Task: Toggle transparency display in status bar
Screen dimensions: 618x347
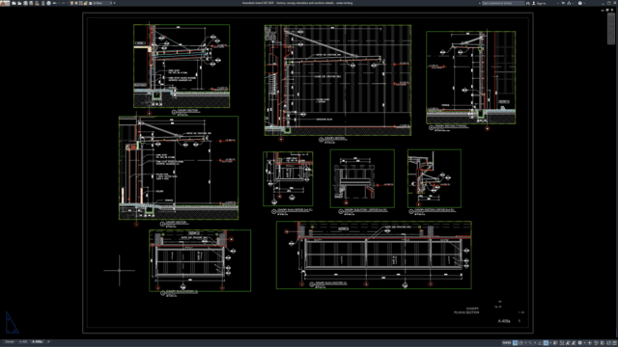Action: (562, 343)
